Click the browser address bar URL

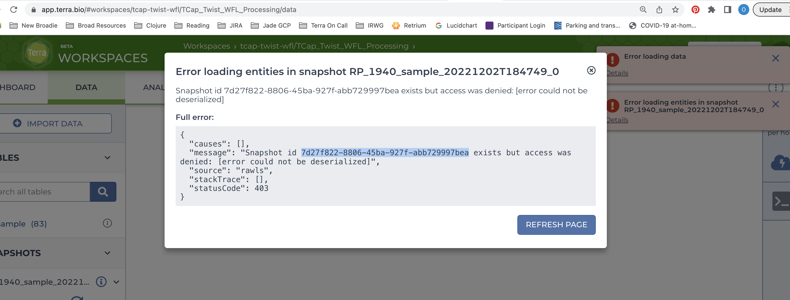(x=169, y=10)
